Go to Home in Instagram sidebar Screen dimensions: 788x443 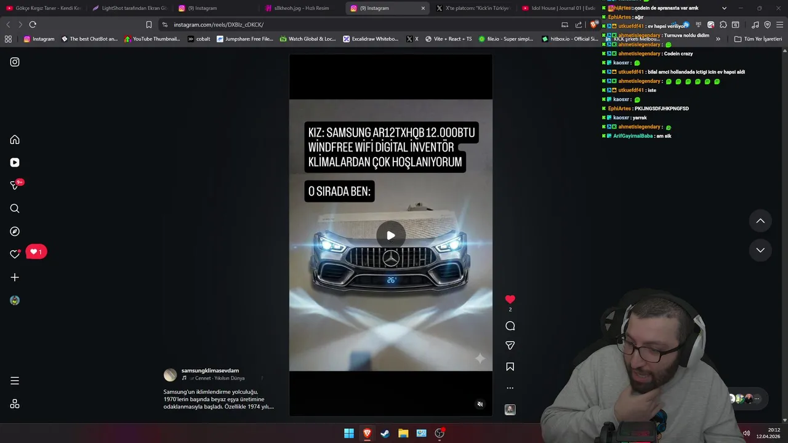pyautogui.click(x=15, y=140)
